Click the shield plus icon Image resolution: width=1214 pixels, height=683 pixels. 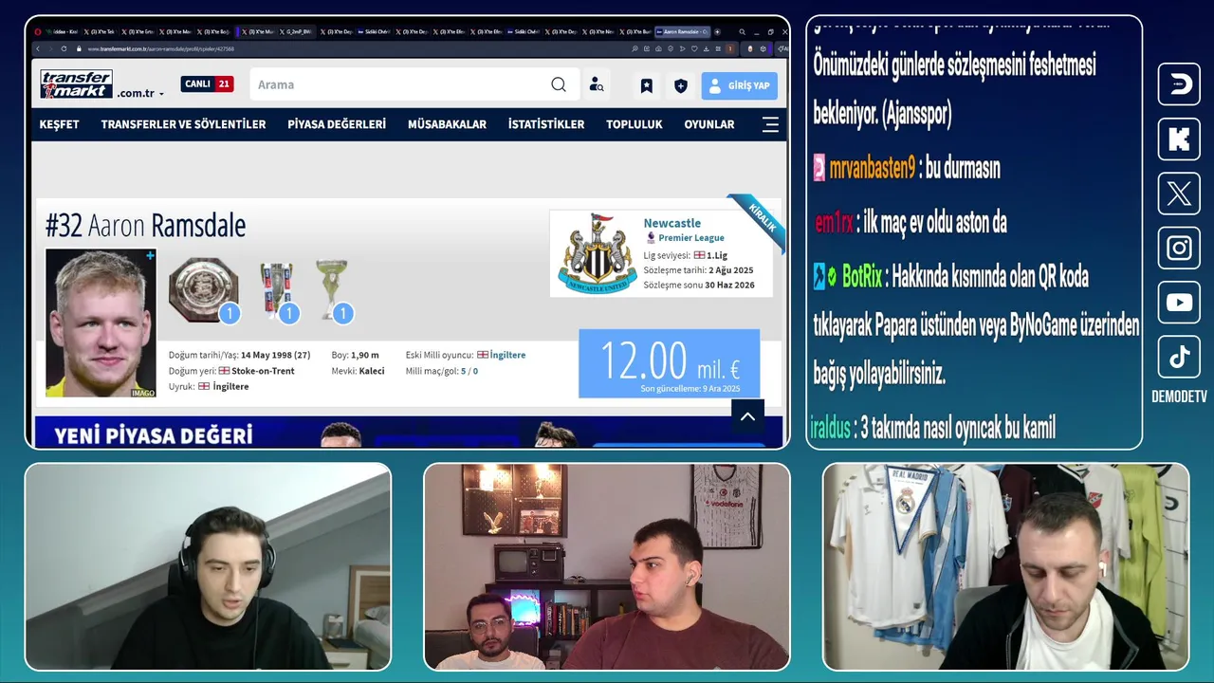pyautogui.click(x=680, y=85)
